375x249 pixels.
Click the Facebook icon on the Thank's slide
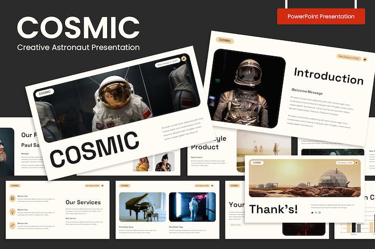(x=316, y=213)
